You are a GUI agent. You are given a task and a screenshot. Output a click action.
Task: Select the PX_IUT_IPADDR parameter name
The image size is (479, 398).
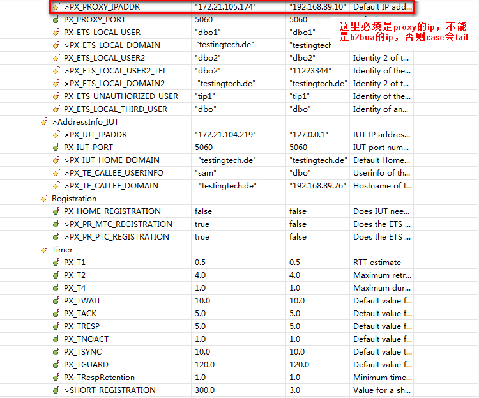(96, 135)
